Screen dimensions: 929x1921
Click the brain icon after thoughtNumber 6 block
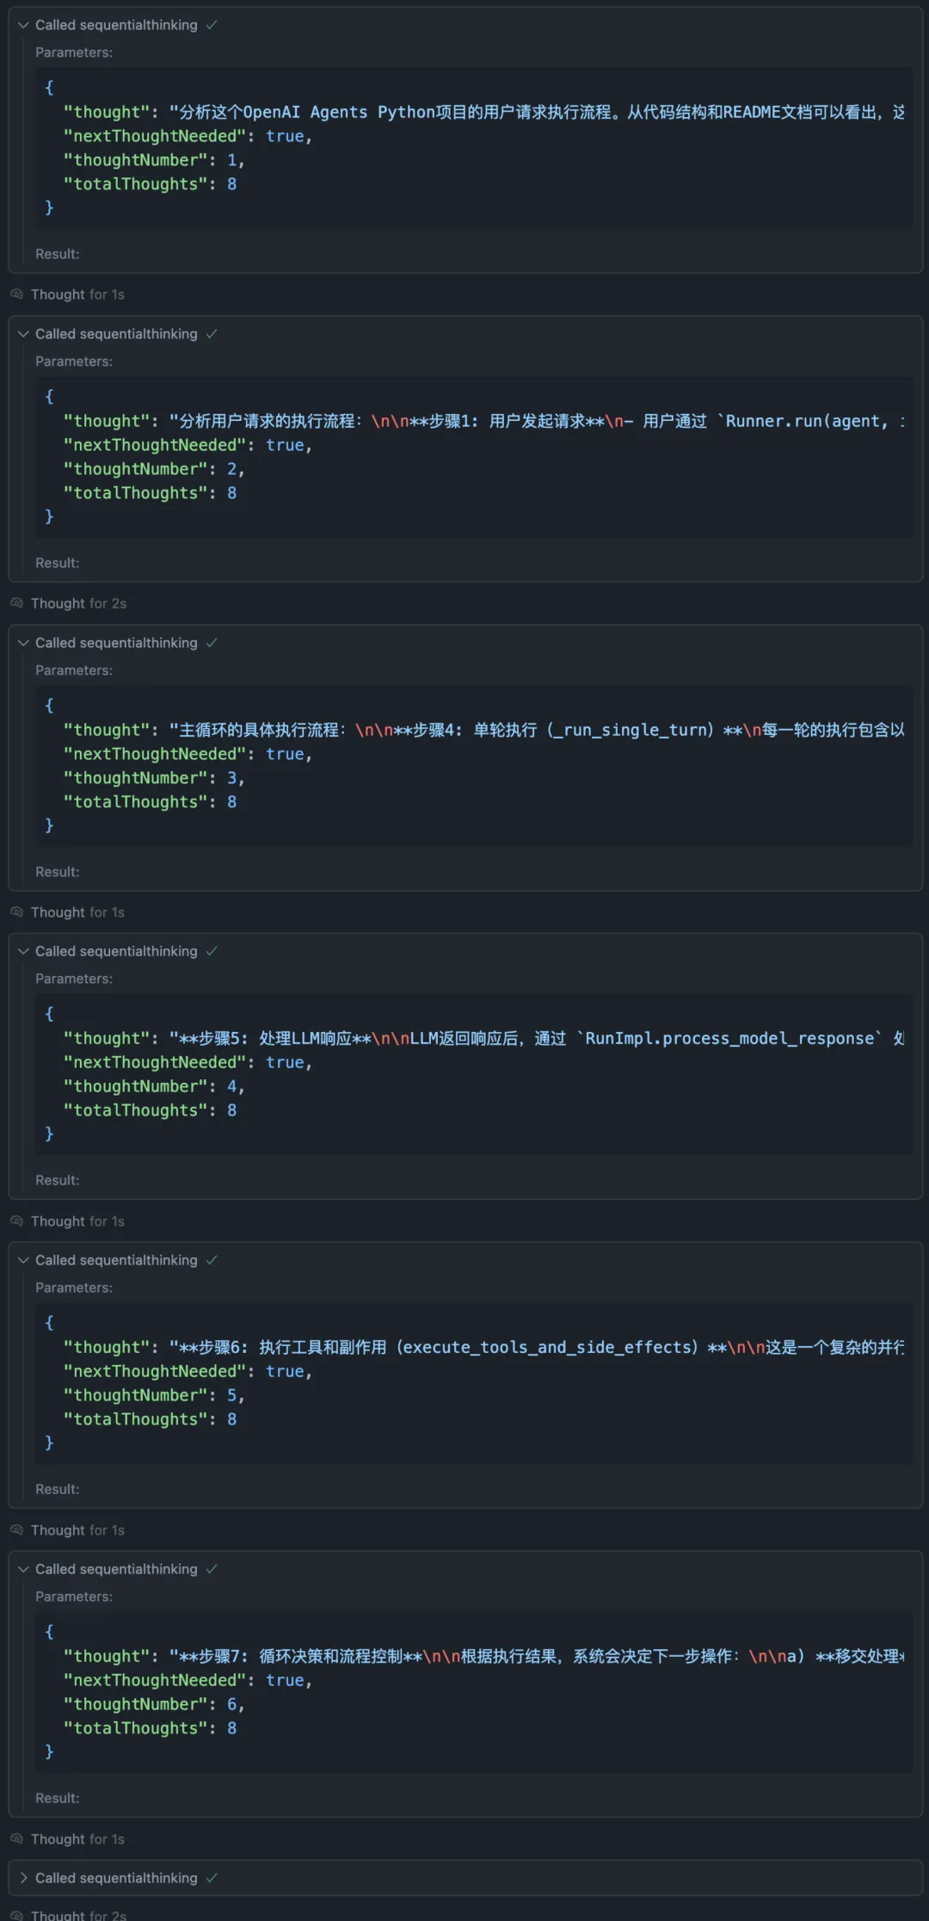pyautogui.click(x=17, y=1839)
